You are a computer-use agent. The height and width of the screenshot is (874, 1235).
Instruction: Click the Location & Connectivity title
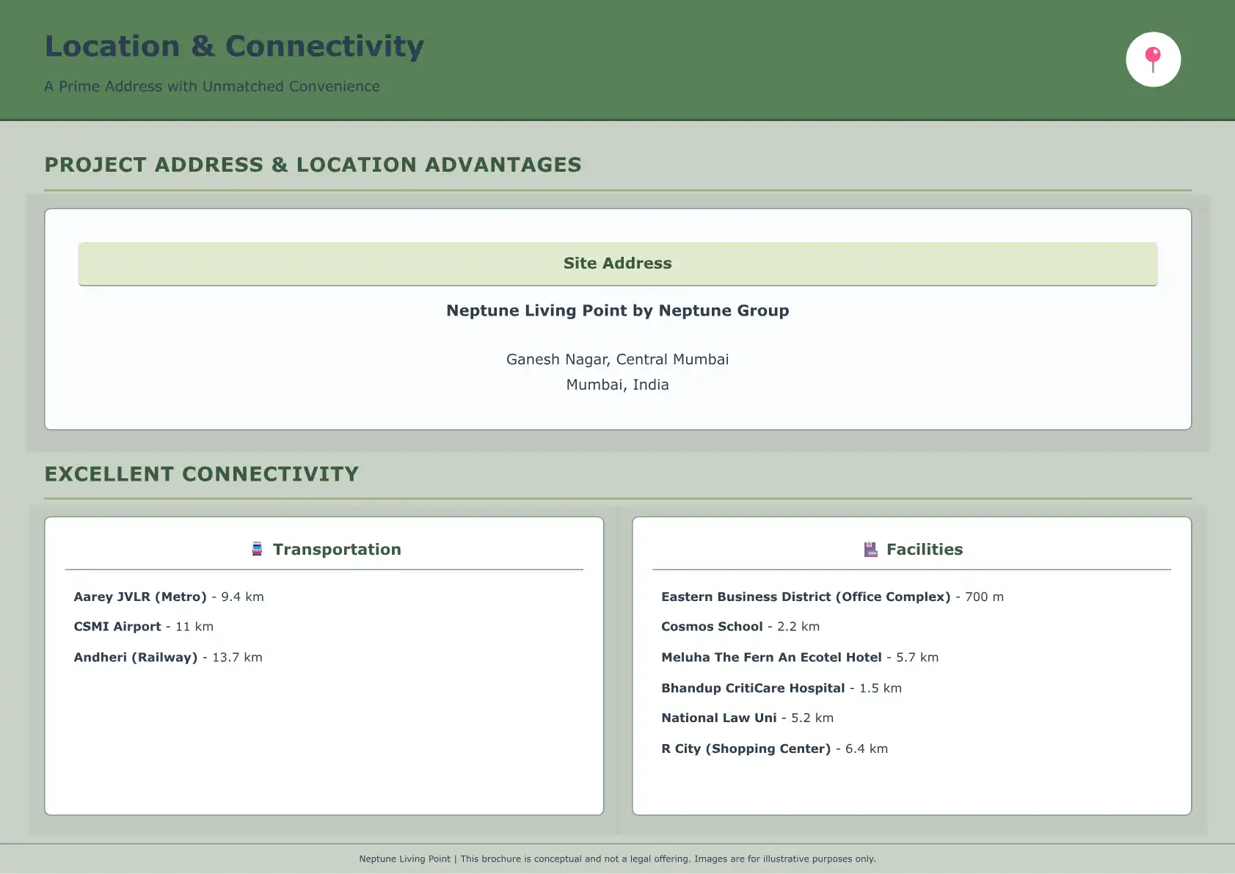pyautogui.click(x=234, y=46)
